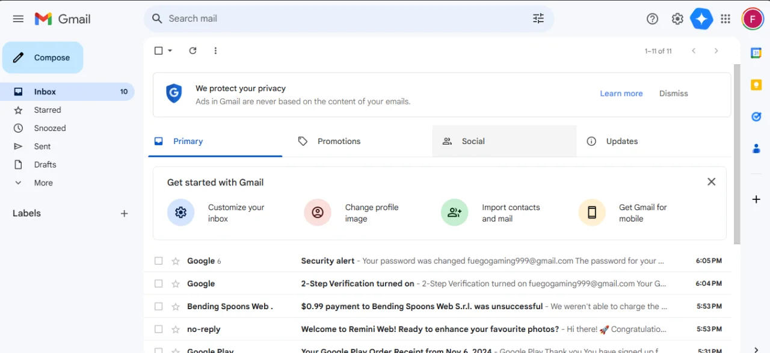
Task: Click the Labels heading
Action: 26,213
